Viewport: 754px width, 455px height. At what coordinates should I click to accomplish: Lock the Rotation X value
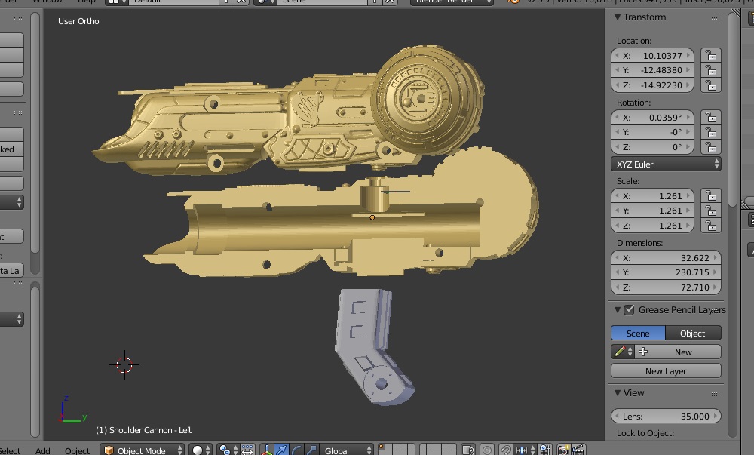[x=711, y=118]
